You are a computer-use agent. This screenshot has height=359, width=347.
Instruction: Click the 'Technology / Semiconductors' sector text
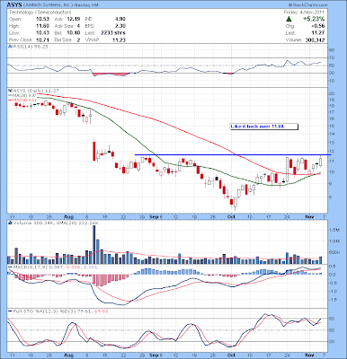point(40,13)
